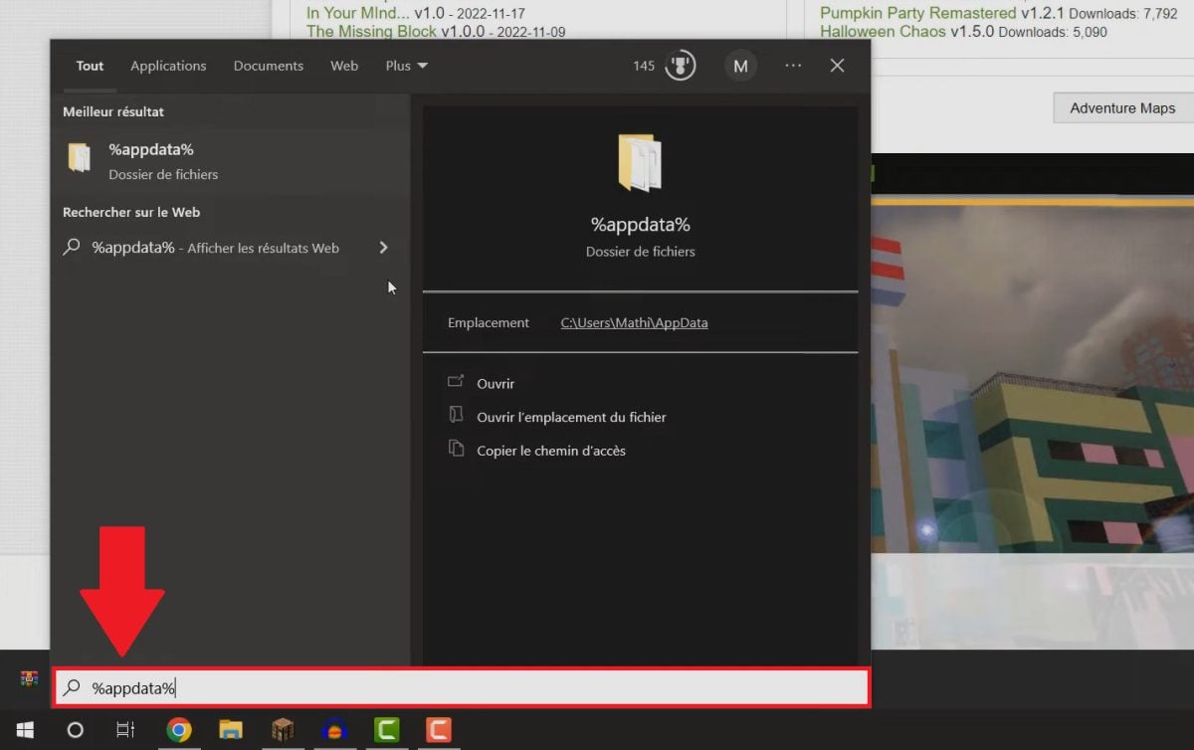This screenshot has height=750, width=1194.
Task: Click the orange Camtasia recorder taskbar icon
Action: (438, 730)
